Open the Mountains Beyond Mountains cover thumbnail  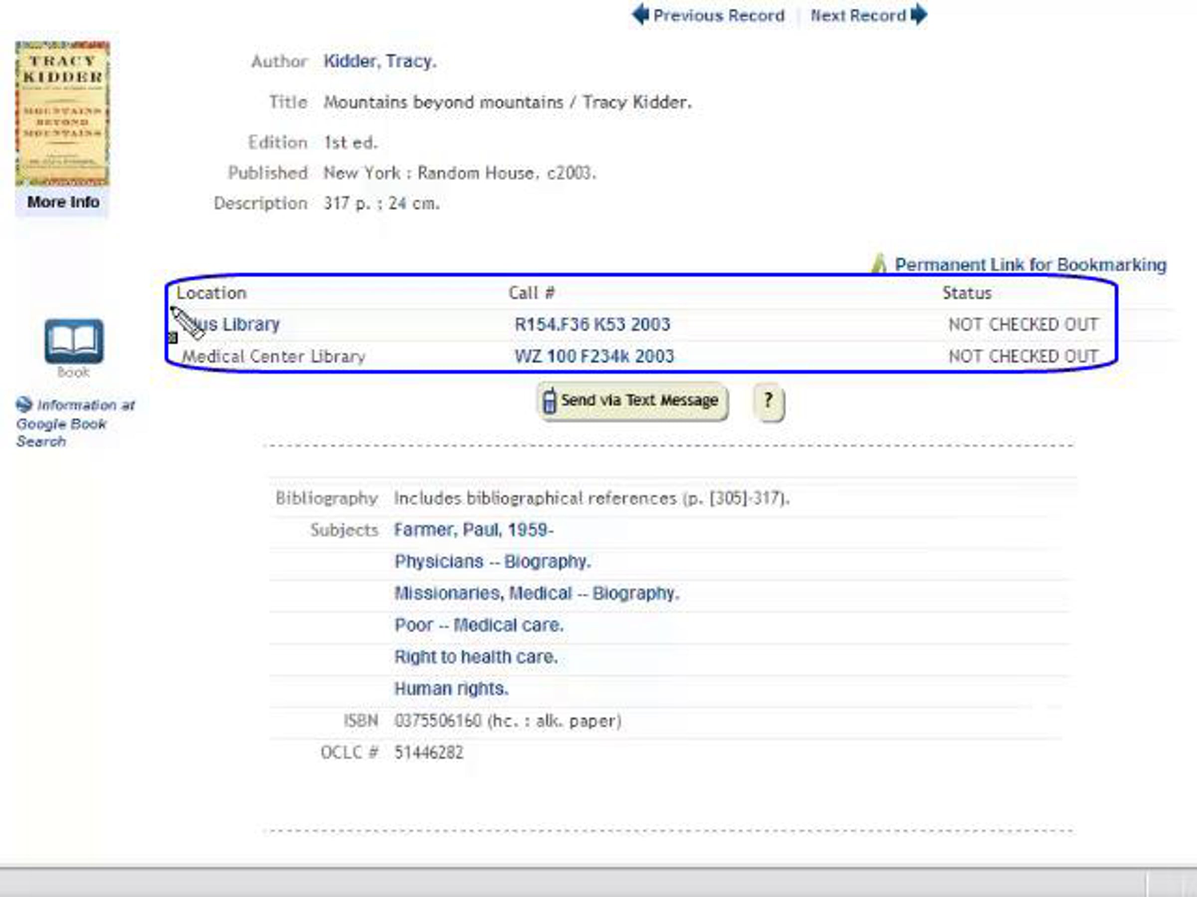click(x=62, y=114)
